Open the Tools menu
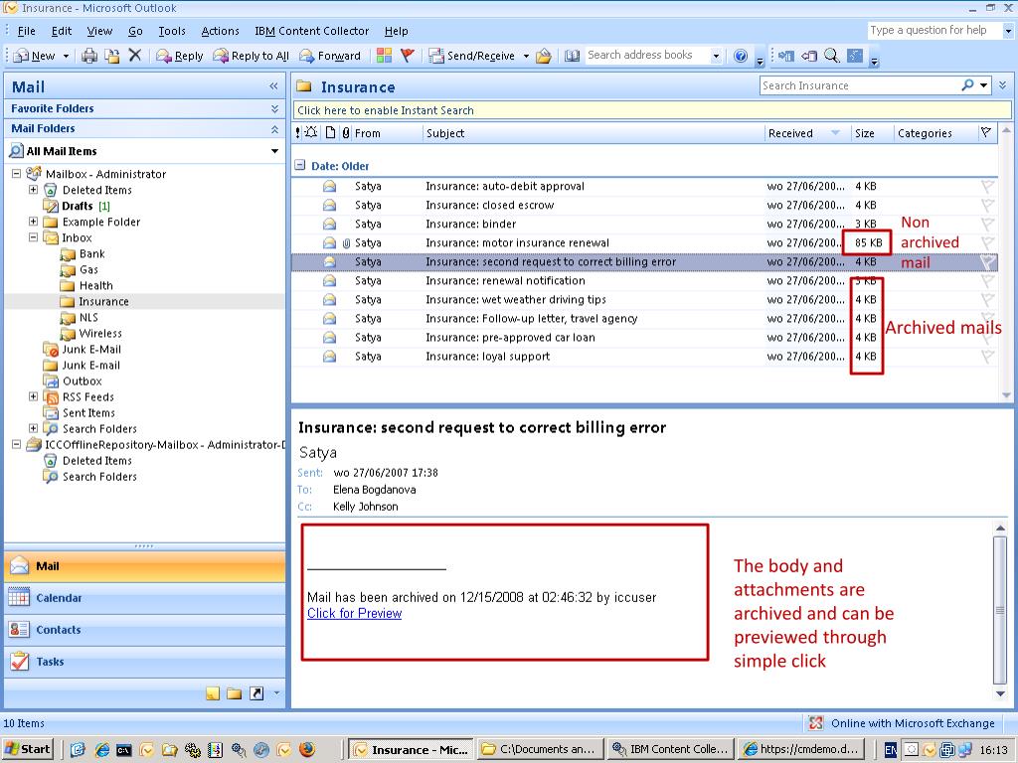 pyautogui.click(x=171, y=31)
